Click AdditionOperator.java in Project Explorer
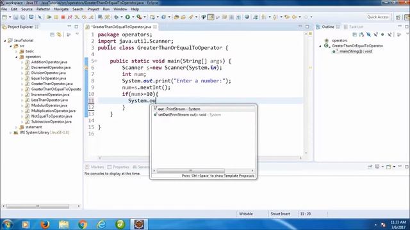Viewport: 410px width, 230px height. tap(49, 62)
